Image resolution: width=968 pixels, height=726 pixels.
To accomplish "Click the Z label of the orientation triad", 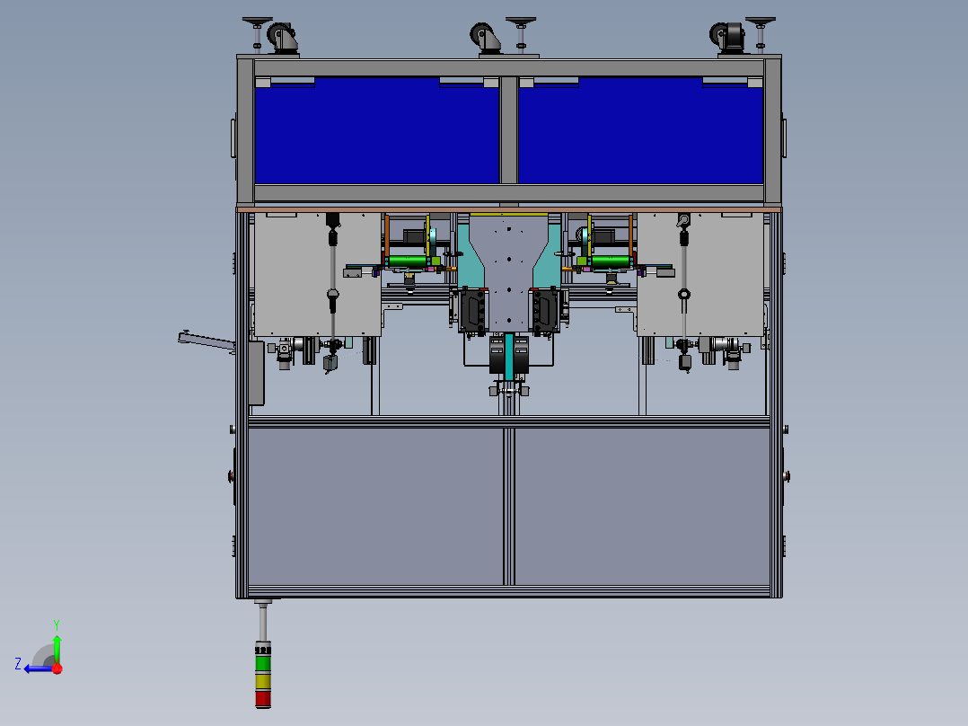I will (18, 664).
